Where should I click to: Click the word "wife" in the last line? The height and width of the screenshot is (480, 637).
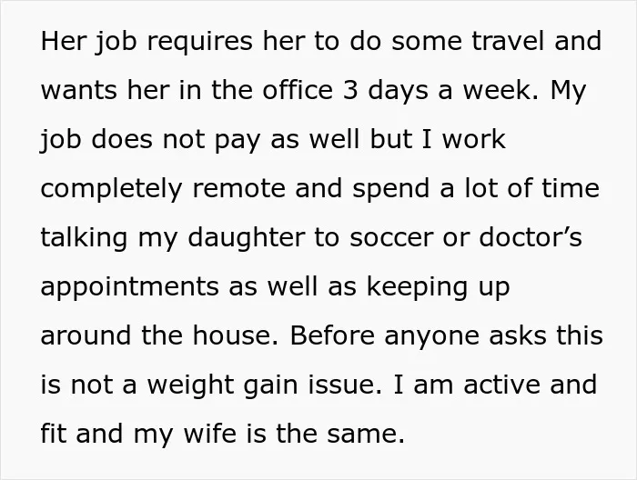point(209,434)
